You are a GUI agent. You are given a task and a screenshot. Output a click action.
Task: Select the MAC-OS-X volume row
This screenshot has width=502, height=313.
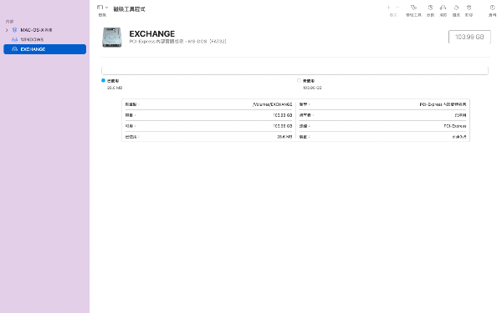pos(45,30)
